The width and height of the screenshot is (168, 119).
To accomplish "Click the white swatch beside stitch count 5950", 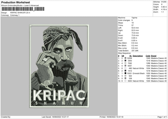I will (125, 81).
